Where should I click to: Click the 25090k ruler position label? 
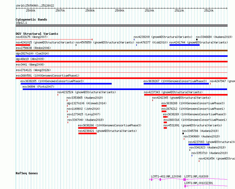[x=120, y=11]
